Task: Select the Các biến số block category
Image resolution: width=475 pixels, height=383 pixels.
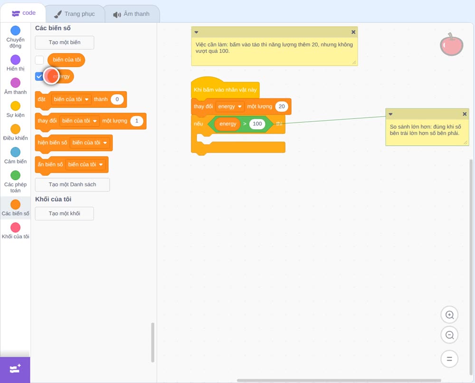Action: click(x=15, y=208)
